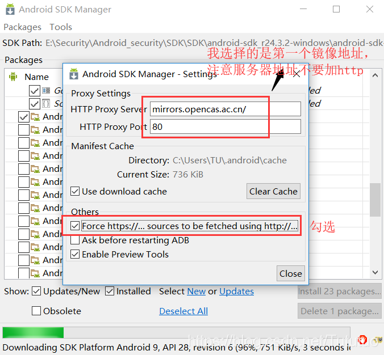Click the Close button in Settings dialog

291,273
